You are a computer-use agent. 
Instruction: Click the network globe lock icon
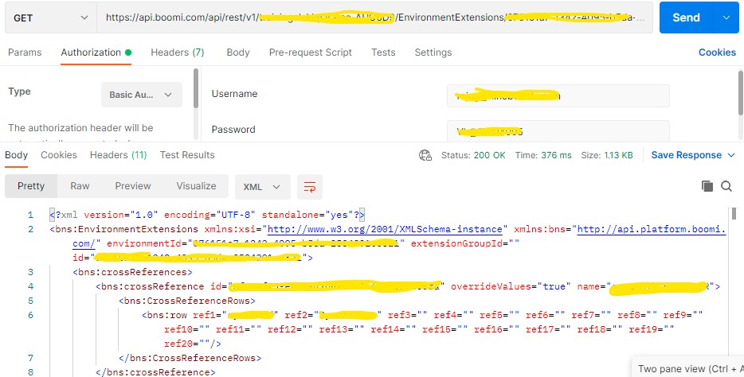pyautogui.click(x=425, y=155)
